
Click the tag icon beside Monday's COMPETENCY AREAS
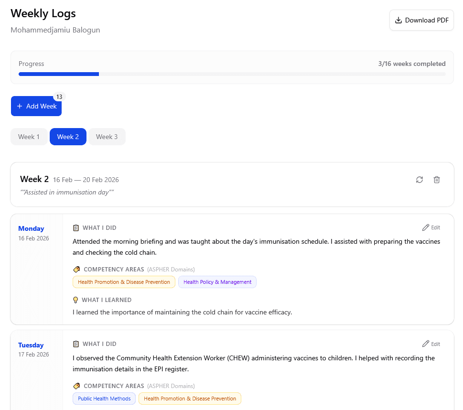75,269
